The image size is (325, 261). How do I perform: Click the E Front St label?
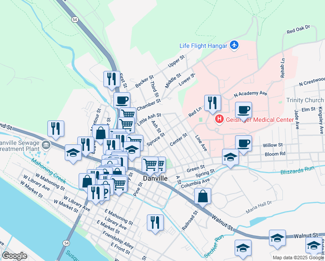point(120,248)
